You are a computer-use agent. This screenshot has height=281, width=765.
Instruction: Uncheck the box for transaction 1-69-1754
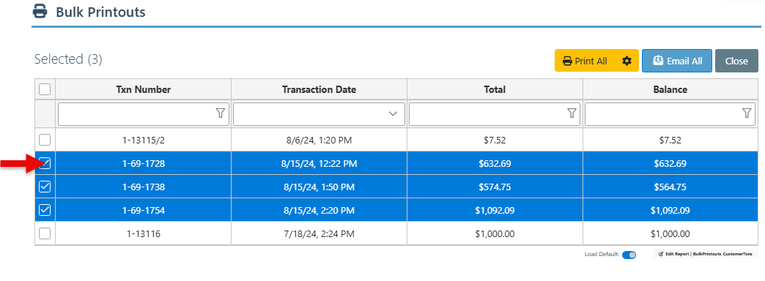[x=45, y=210]
